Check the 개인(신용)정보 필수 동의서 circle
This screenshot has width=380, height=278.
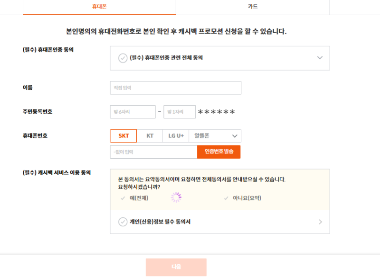click(x=123, y=222)
